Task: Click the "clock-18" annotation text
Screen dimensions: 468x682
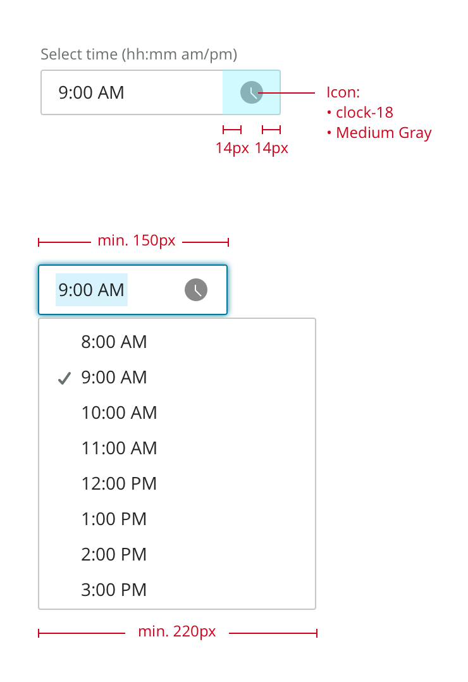Action: [x=364, y=113]
